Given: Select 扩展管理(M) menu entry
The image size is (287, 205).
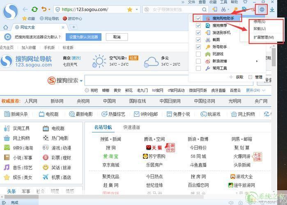Looking at the screenshot, I should click(x=264, y=37).
